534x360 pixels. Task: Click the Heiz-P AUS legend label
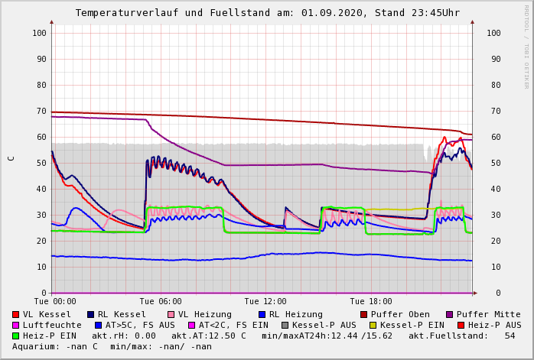click(493, 325)
